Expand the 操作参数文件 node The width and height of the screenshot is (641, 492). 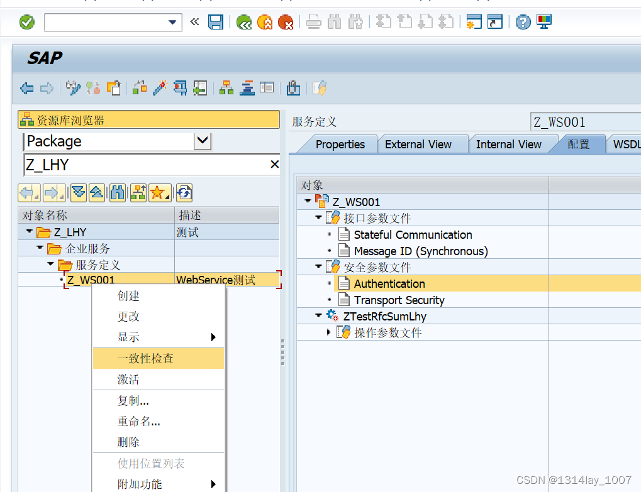click(x=328, y=332)
